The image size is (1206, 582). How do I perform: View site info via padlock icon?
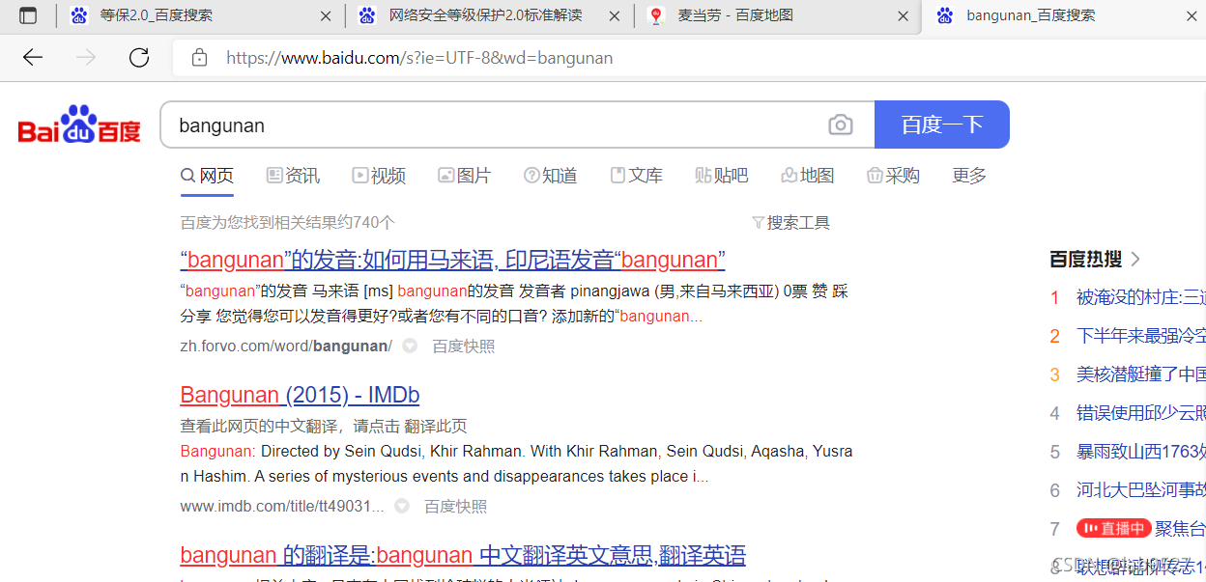coord(200,58)
